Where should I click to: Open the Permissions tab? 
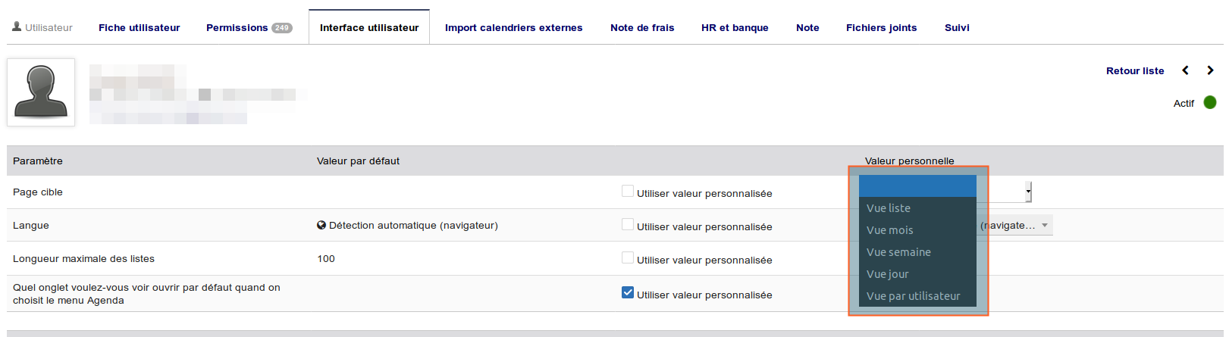pos(237,27)
